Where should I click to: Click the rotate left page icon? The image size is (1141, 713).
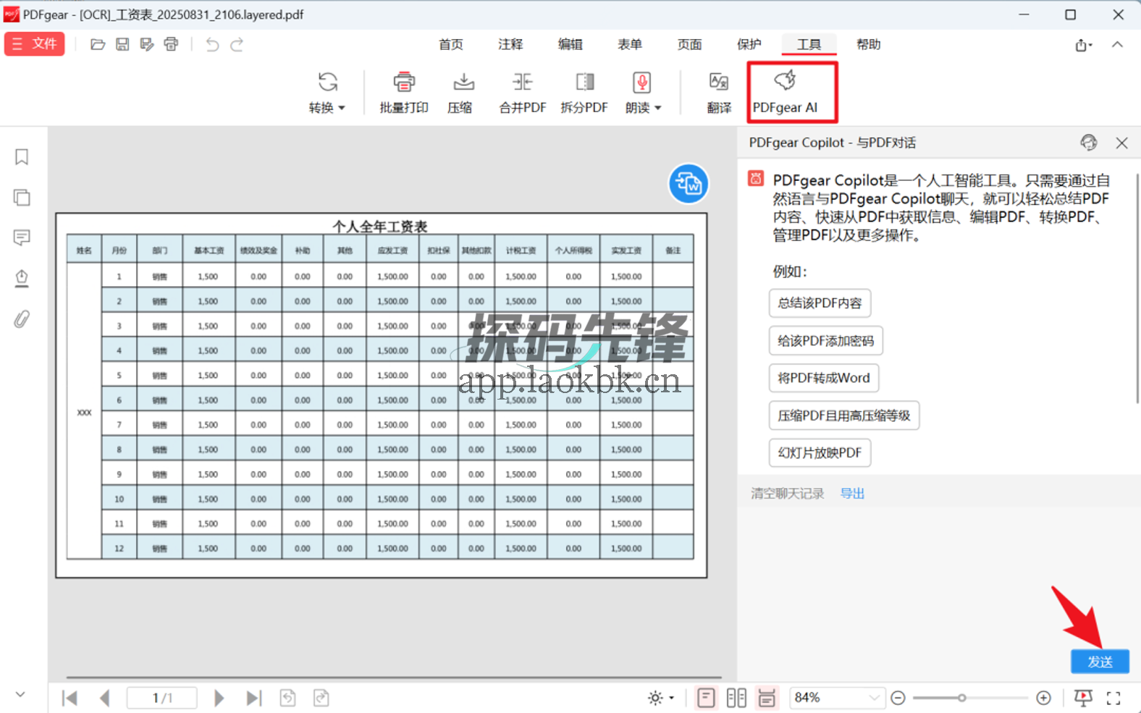tap(288, 698)
